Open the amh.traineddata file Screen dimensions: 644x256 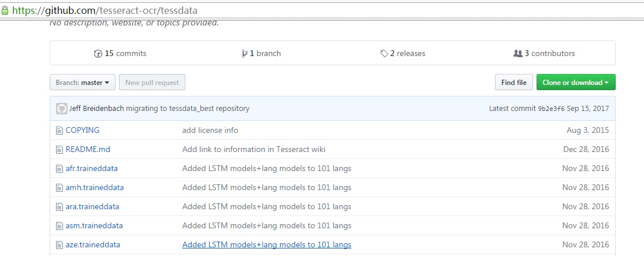click(x=95, y=188)
